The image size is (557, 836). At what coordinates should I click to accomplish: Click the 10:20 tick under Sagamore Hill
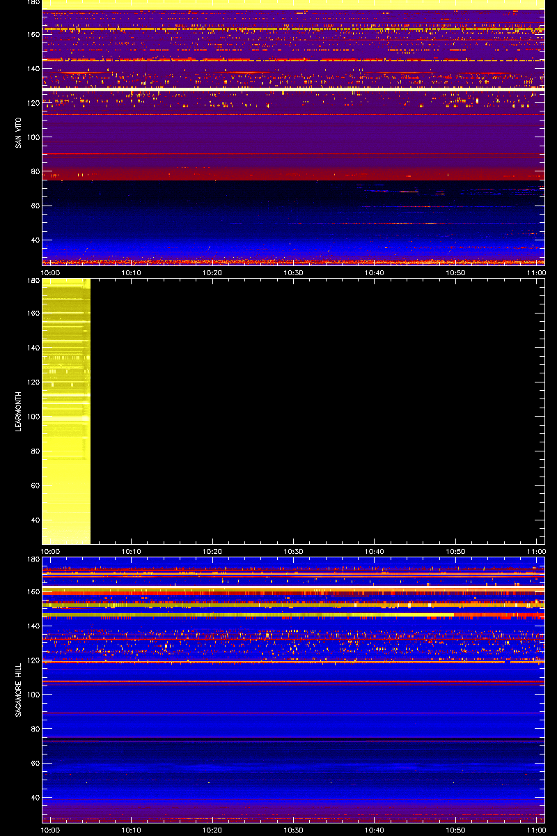pyautogui.click(x=212, y=830)
